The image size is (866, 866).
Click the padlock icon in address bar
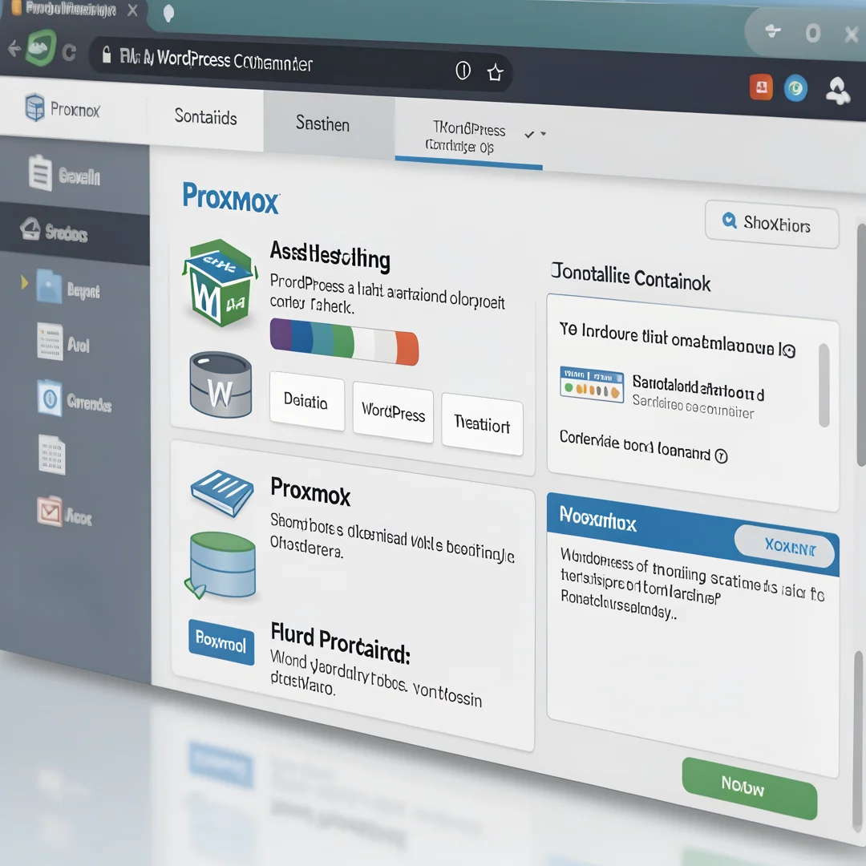107,55
